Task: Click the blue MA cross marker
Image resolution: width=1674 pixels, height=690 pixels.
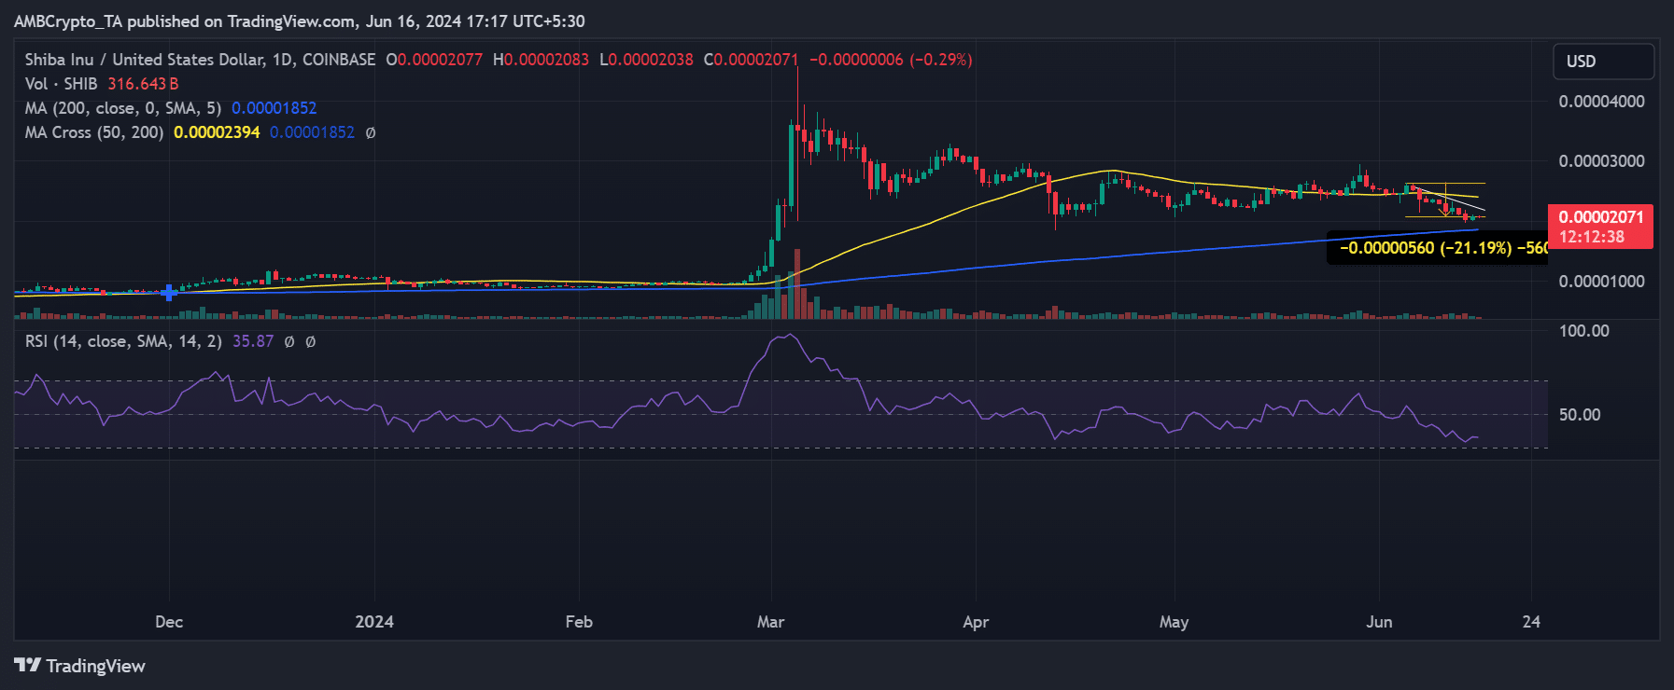Action: (169, 293)
